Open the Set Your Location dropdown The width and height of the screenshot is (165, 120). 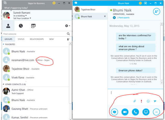(x=22, y=18)
